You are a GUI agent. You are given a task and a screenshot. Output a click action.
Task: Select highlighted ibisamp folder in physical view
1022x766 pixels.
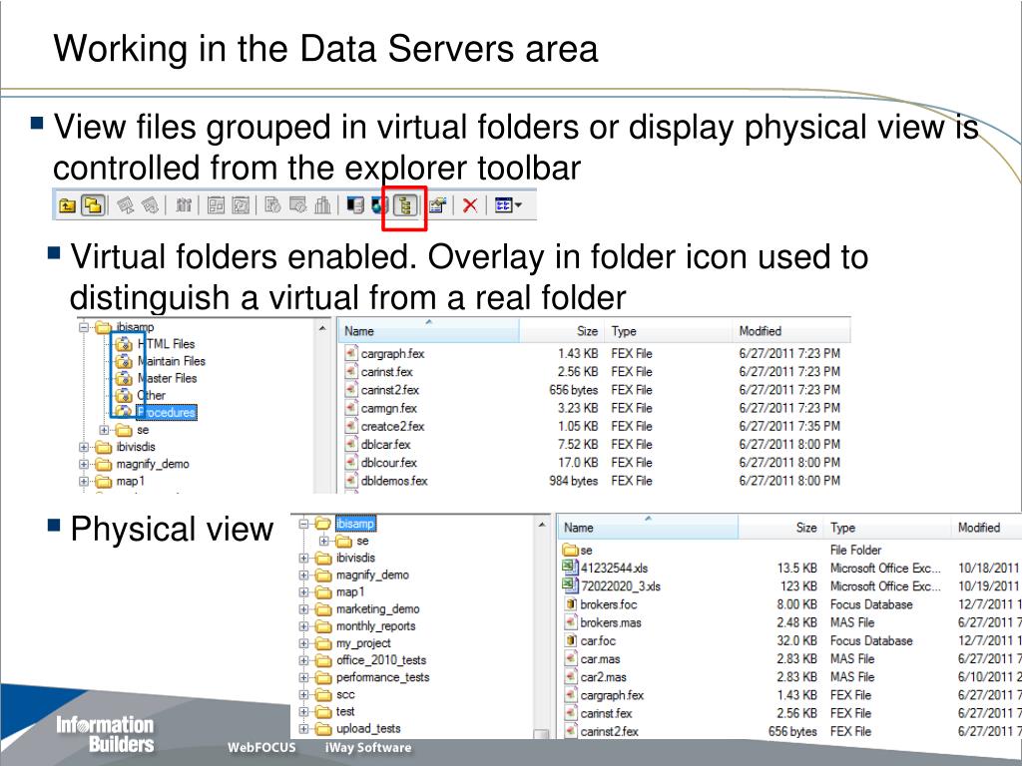355,524
